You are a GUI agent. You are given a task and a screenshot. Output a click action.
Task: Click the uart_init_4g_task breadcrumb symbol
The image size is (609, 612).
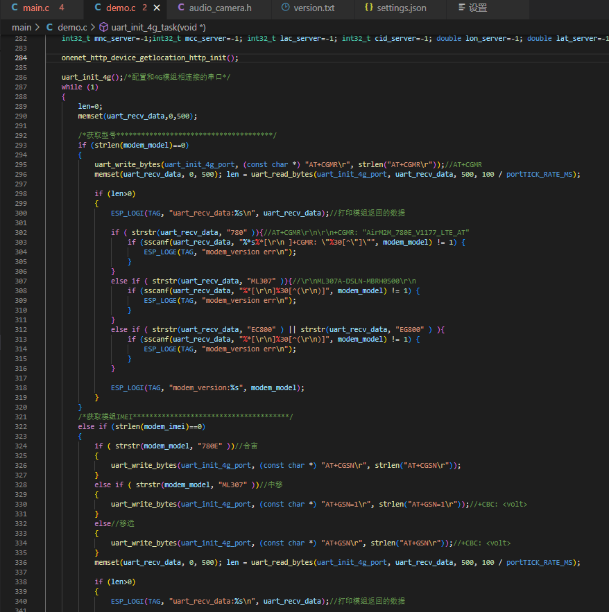pyautogui.click(x=158, y=27)
